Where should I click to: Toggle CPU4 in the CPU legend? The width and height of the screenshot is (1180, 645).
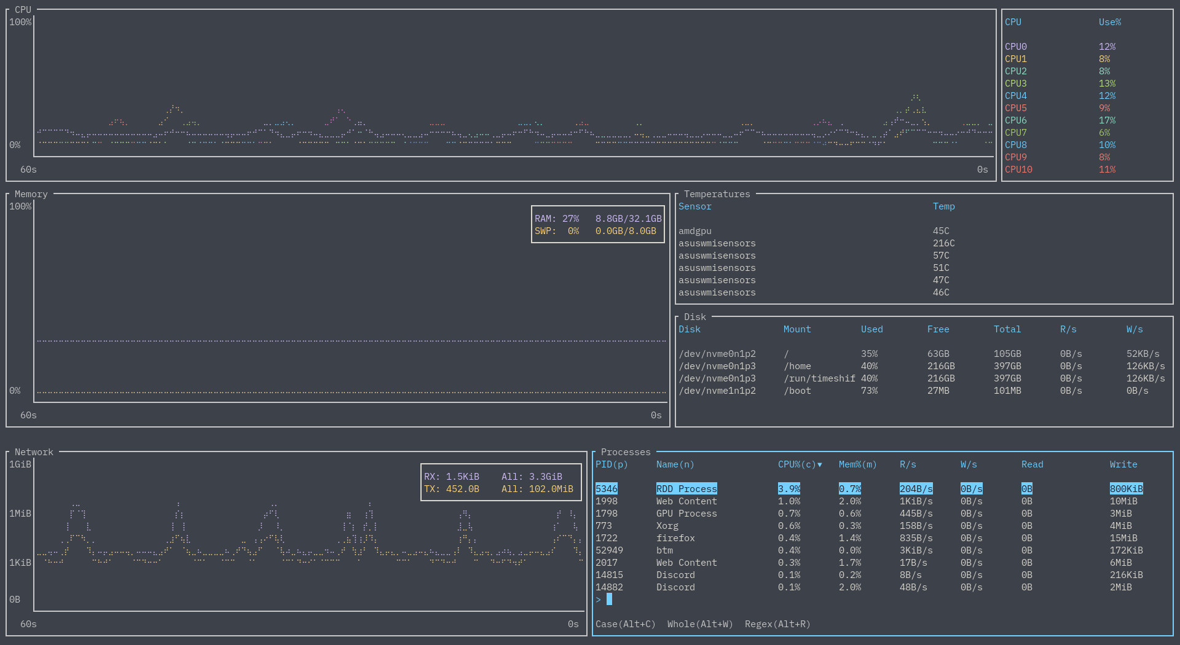(x=1087, y=96)
